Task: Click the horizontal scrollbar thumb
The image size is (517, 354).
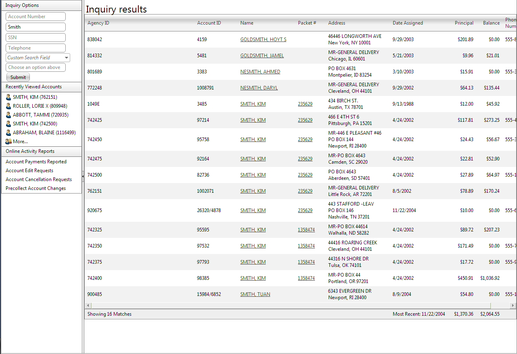Action: click(x=291, y=306)
